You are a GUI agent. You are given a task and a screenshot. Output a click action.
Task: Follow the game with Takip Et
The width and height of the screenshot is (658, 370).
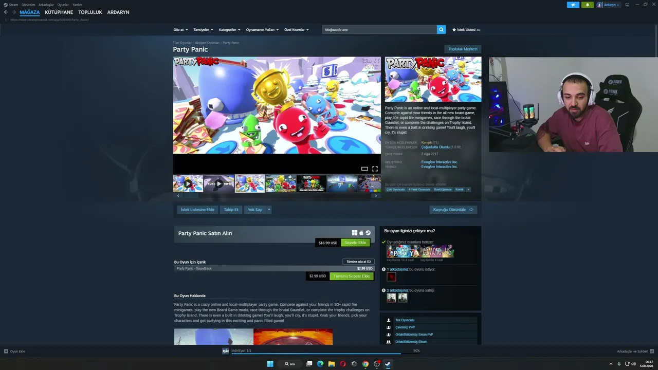(231, 210)
